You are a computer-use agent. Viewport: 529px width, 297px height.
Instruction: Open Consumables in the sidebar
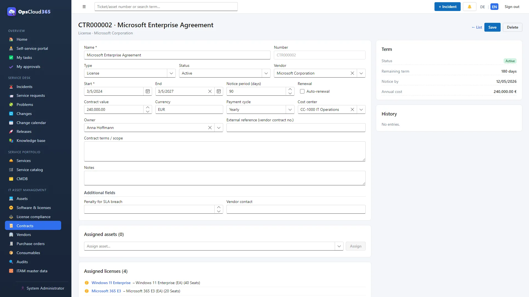pyautogui.click(x=33, y=253)
